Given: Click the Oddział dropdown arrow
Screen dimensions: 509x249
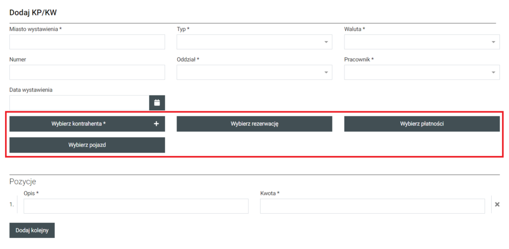Looking at the screenshot, I should tap(326, 73).
